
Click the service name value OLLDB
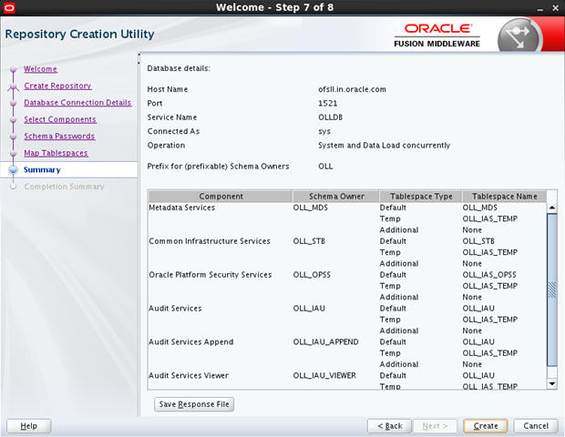330,117
